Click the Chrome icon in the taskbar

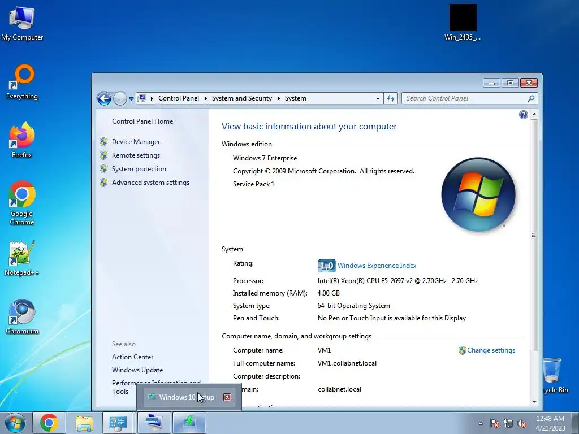(49, 423)
